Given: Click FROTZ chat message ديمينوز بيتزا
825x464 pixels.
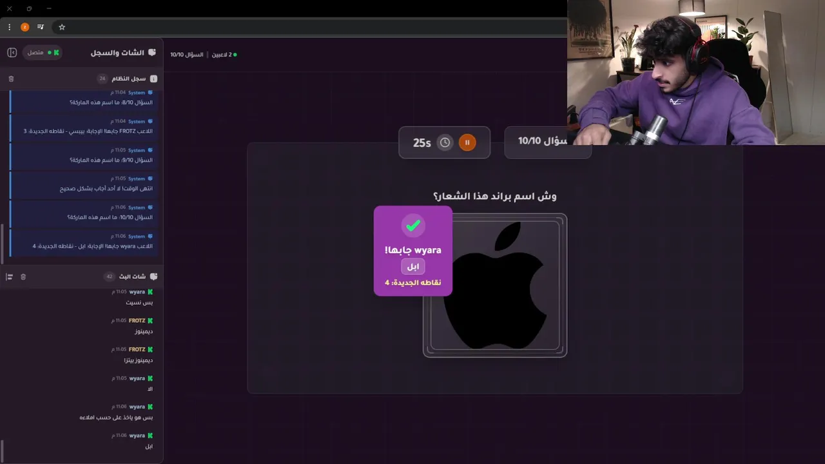Looking at the screenshot, I should tap(139, 360).
